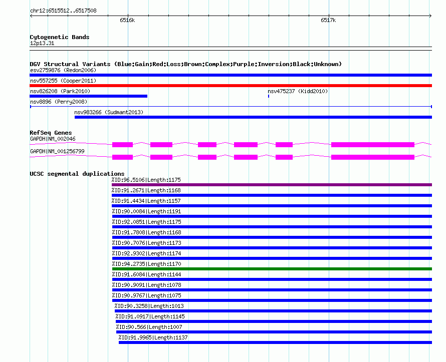This screenshot has height=362, width=446.
Task: Select the thin nsv8896 (Perry2008) line feature
Action: [x=231, y=107]
